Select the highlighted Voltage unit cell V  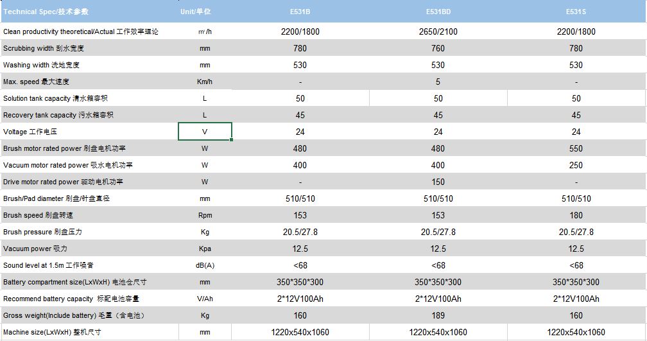pyautogui.click(x=205, y=132)
